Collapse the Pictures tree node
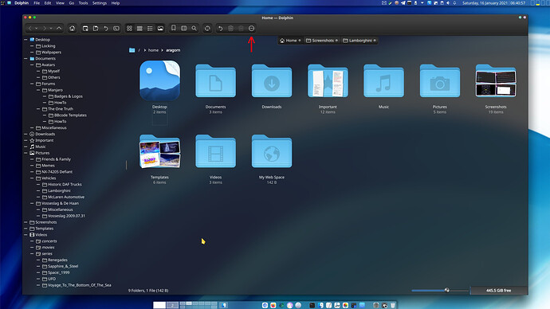The image size is (550, 309). tap(26, 153)
